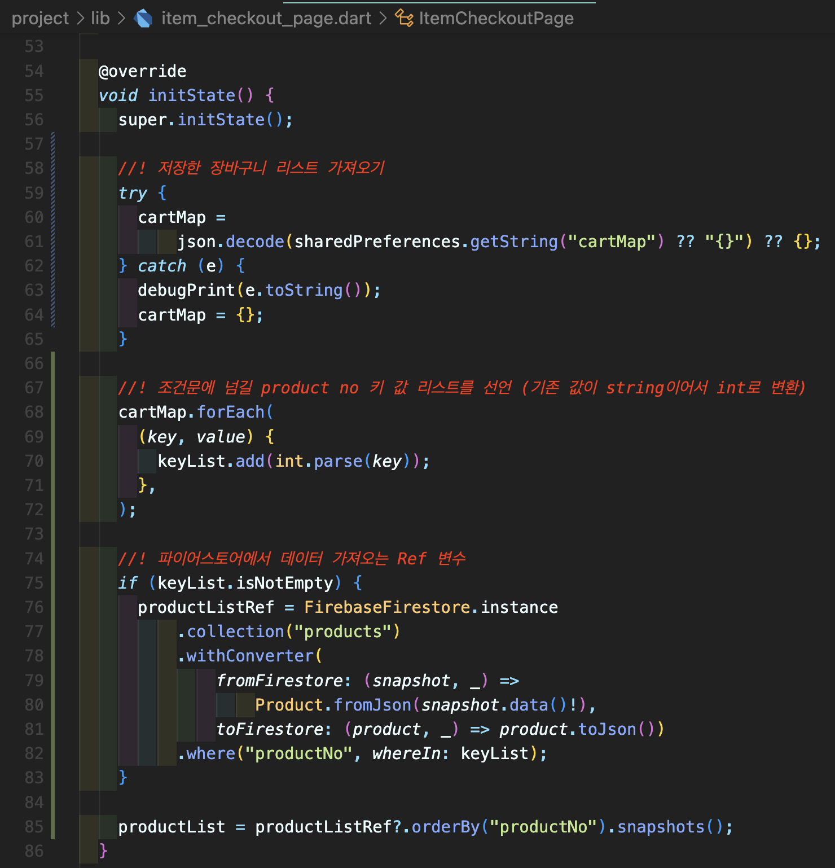Click 'forEach' in cartMap.forEach
This screenshot has width=835, height=868.
point(231,412)
